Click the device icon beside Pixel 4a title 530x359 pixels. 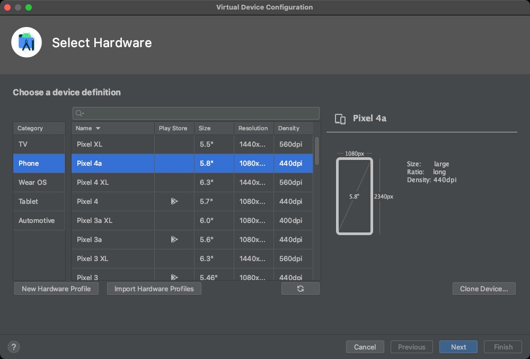pos(340,119)
